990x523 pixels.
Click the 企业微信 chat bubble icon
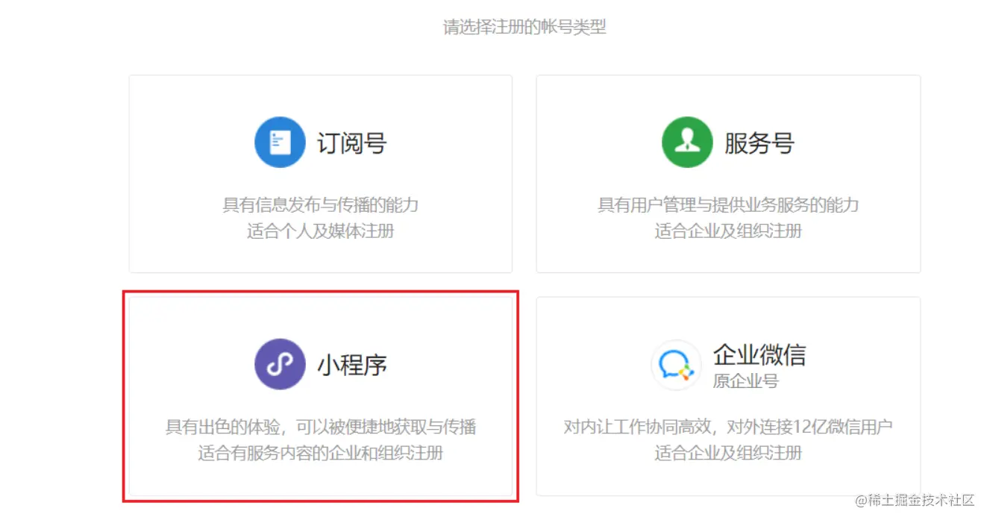click(676, 365)
